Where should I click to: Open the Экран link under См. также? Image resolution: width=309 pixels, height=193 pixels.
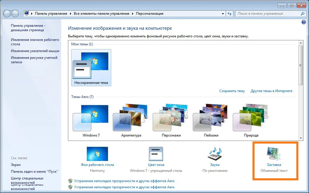pyautogui.click(x=16, y=165)
